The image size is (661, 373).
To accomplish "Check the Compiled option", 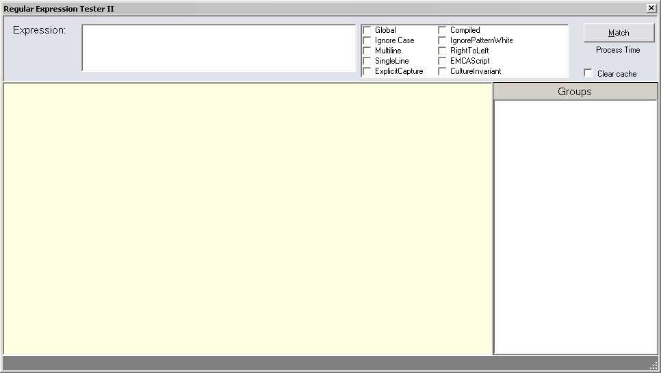I will tap(442, 30).
